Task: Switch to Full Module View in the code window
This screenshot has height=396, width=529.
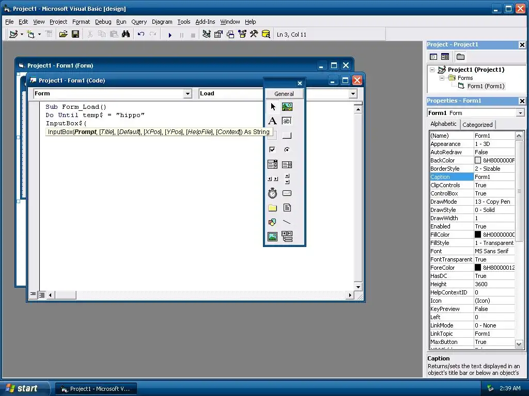Action: [x=41, y=295]
